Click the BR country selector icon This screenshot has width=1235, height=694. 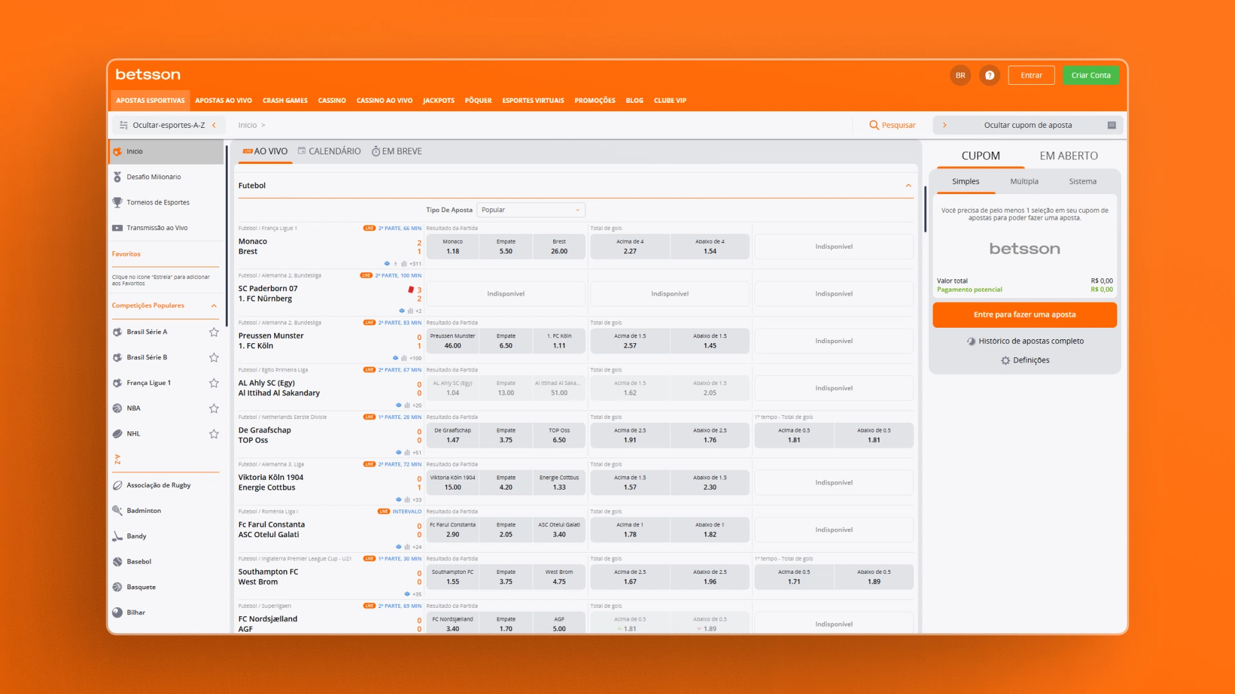pos(960,75)
